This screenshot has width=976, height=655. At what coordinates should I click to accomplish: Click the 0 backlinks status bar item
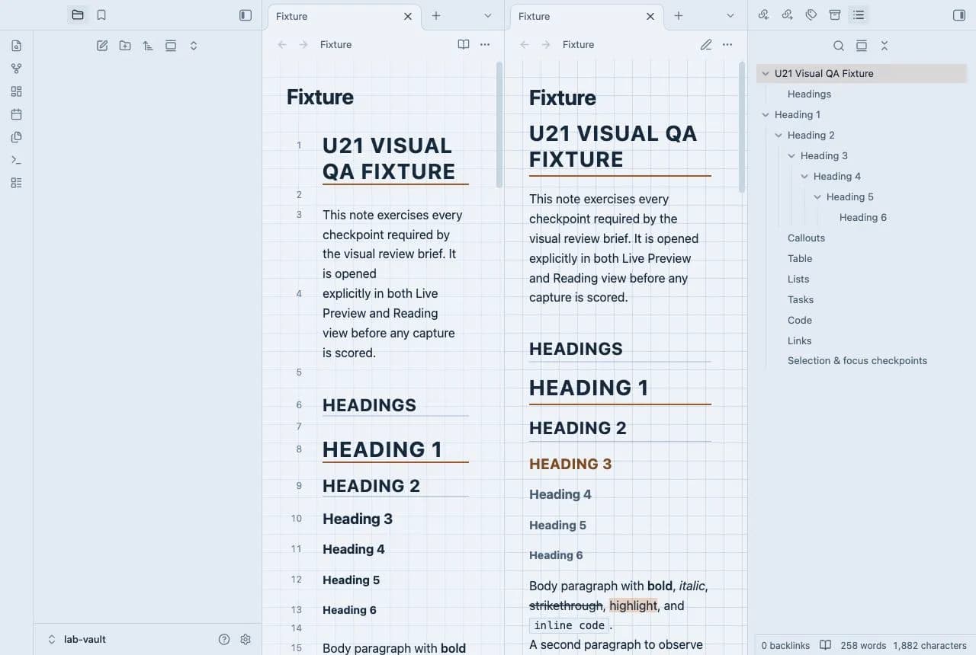(785, 645)
